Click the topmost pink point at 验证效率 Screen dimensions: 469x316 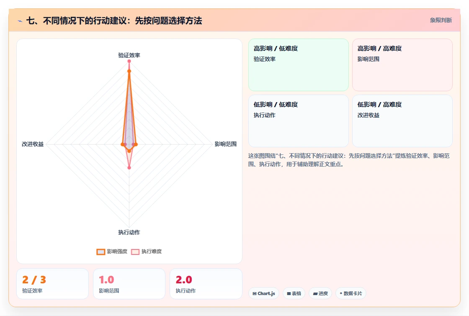coord(129,61)
